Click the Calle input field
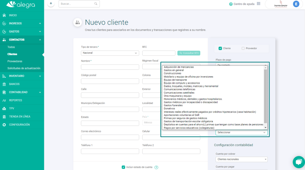 point(110,95)
